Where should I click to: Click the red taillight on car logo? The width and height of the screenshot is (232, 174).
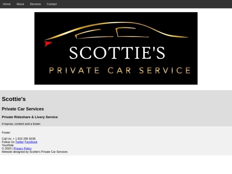click(x=48, y=44)
